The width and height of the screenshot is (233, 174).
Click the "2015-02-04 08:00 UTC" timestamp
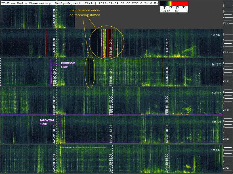tap(119, 3)
